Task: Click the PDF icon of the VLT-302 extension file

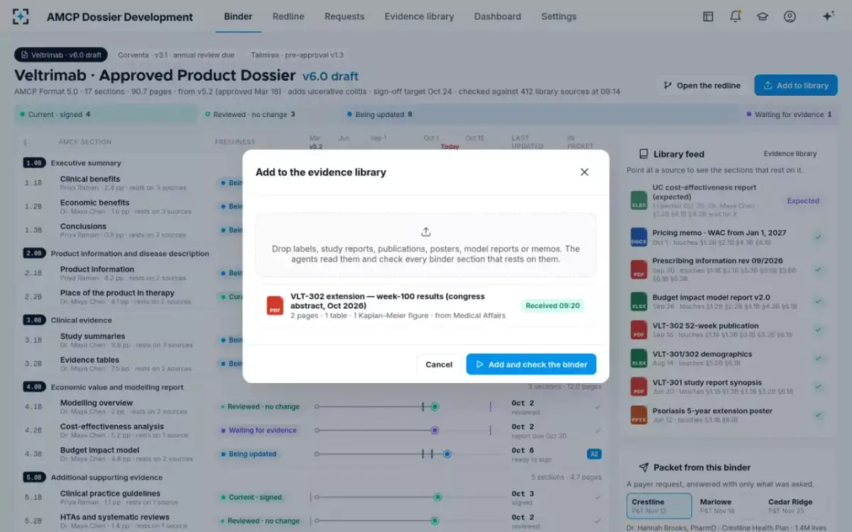Action: 275,306
